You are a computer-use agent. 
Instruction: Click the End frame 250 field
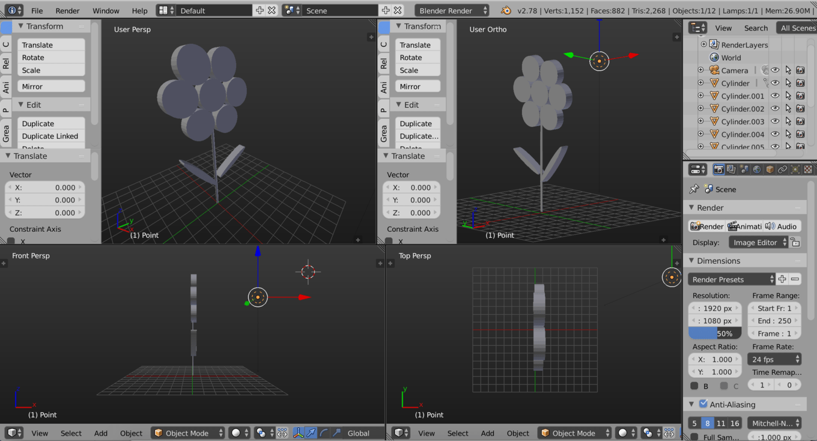pyautogui.click(x=774, y=321)
